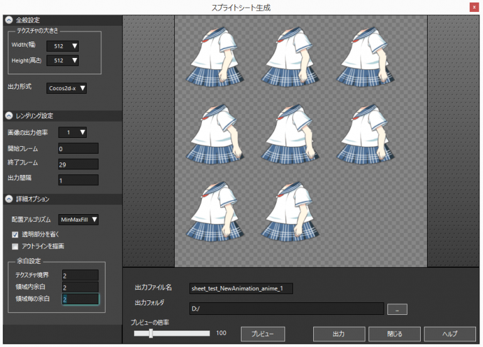The height and width of the screenshot is (347, 483).
Task: Open the 出力形式 Cocos2d-x dropdown
Action: [x=67, y=88]
